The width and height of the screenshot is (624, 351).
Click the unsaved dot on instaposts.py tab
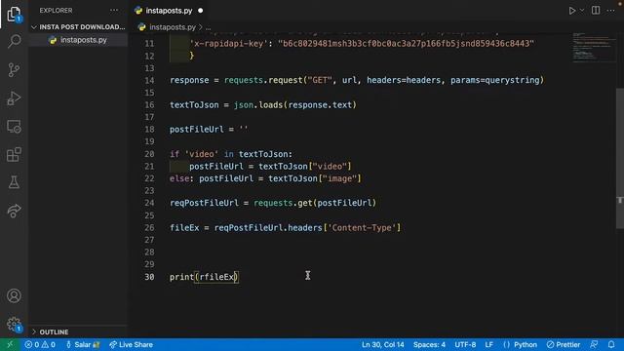[200, 11]
